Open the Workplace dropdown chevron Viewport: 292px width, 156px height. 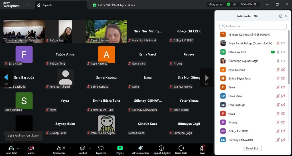click(x=27, y=5)
